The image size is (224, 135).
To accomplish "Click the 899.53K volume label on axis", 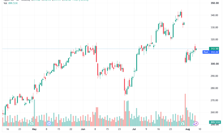I will click(215, 122).
